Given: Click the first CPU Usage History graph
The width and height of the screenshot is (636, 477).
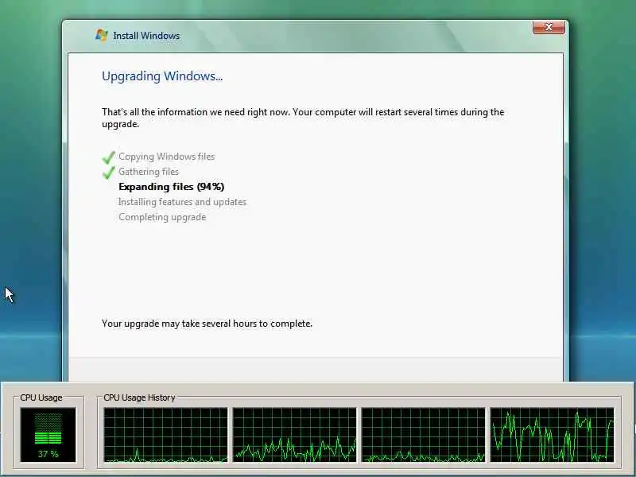Looking at the screenshot, I should click(165, 435).
